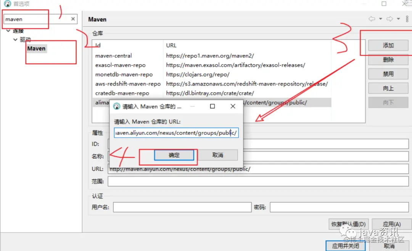Clear the maven search filter text
The height and width of the screenshot is (251, 412).
click(73, 19)
